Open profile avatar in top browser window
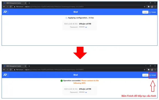The height and width of the screenshot is (100, 159). click(152, 7)
